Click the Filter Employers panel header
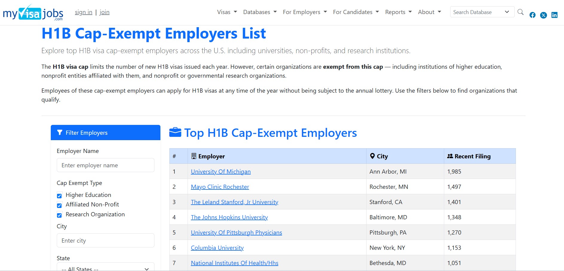The width and height of the screenshot is (564, 271). point(105,133)
